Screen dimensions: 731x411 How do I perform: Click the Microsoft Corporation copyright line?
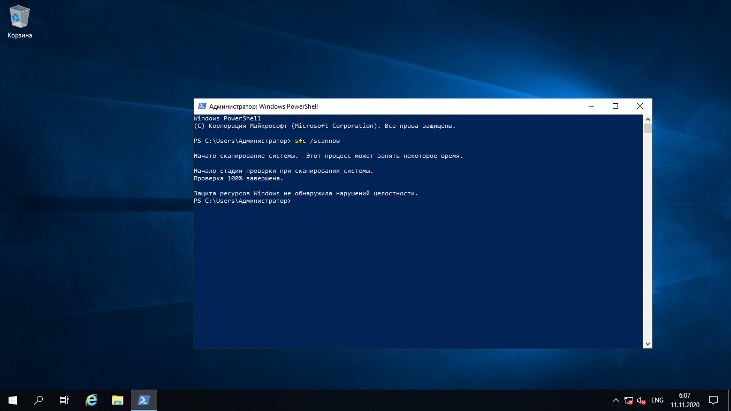pyautogui.click(x=324, y=126)
